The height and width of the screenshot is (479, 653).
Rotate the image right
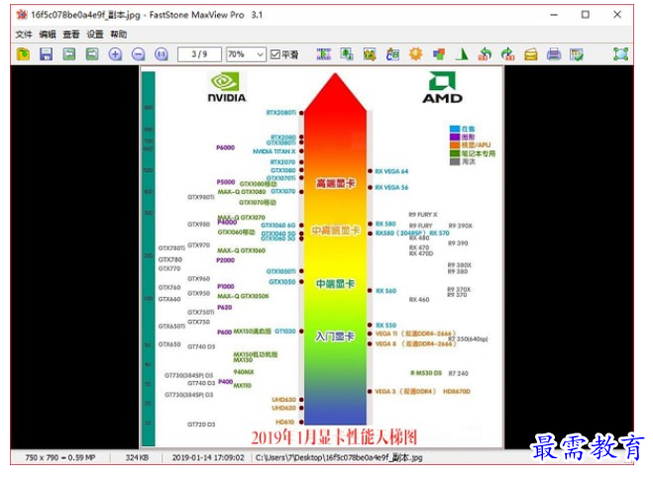point(507,54)
